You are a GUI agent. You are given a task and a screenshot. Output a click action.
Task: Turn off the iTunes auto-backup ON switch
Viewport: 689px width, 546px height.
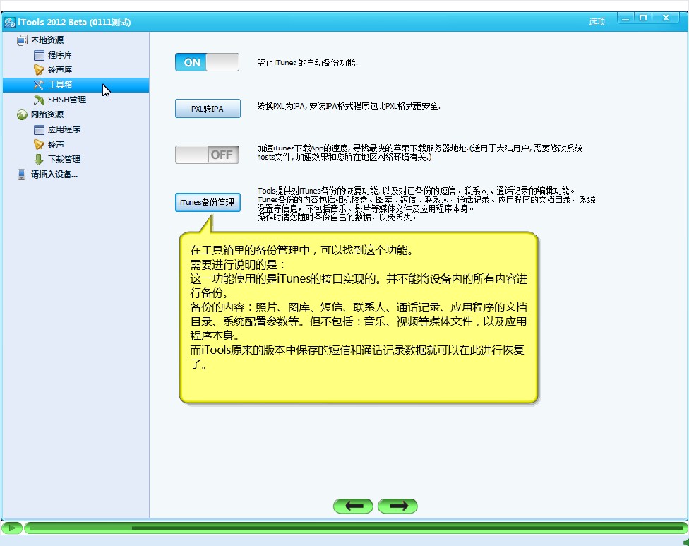coord(207,62)
